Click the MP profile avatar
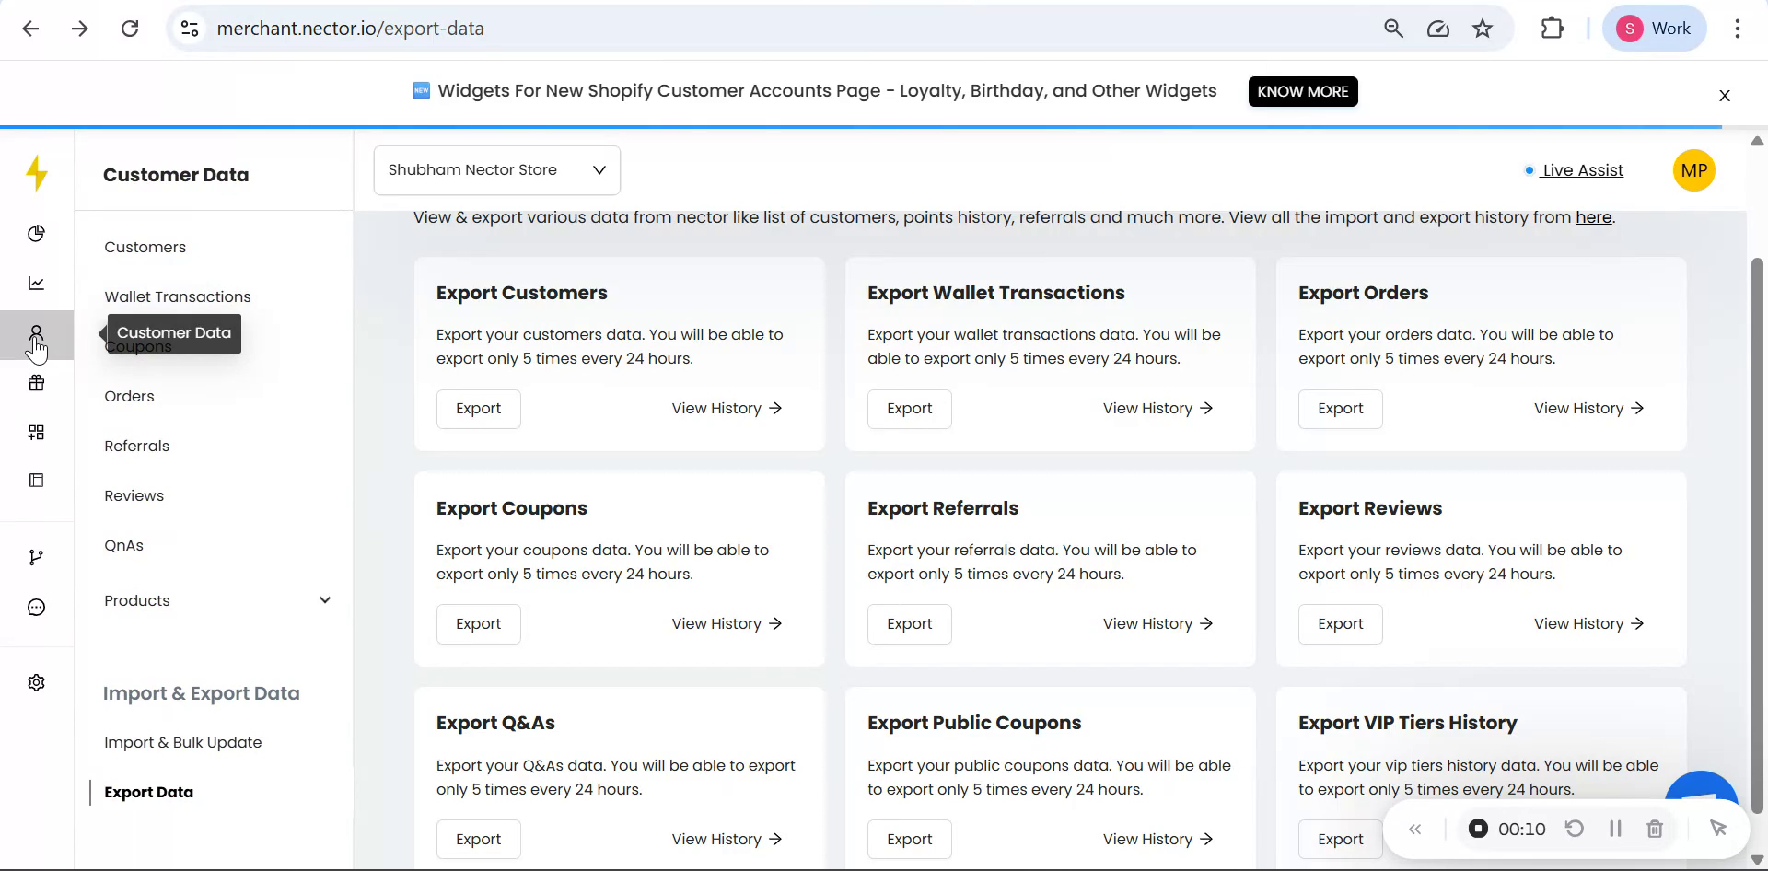The height and width of the screenshot is (871, 1768). pyautogui.click(x=1693, y=170)
